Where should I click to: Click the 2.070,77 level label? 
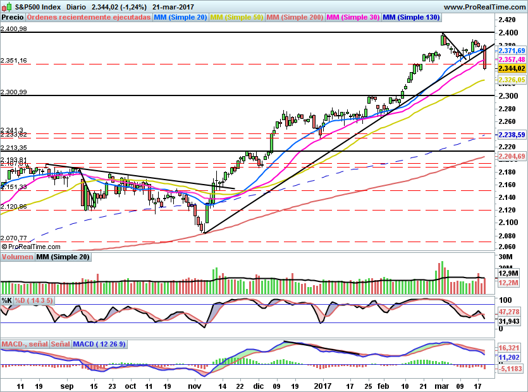tap(14, 238)
